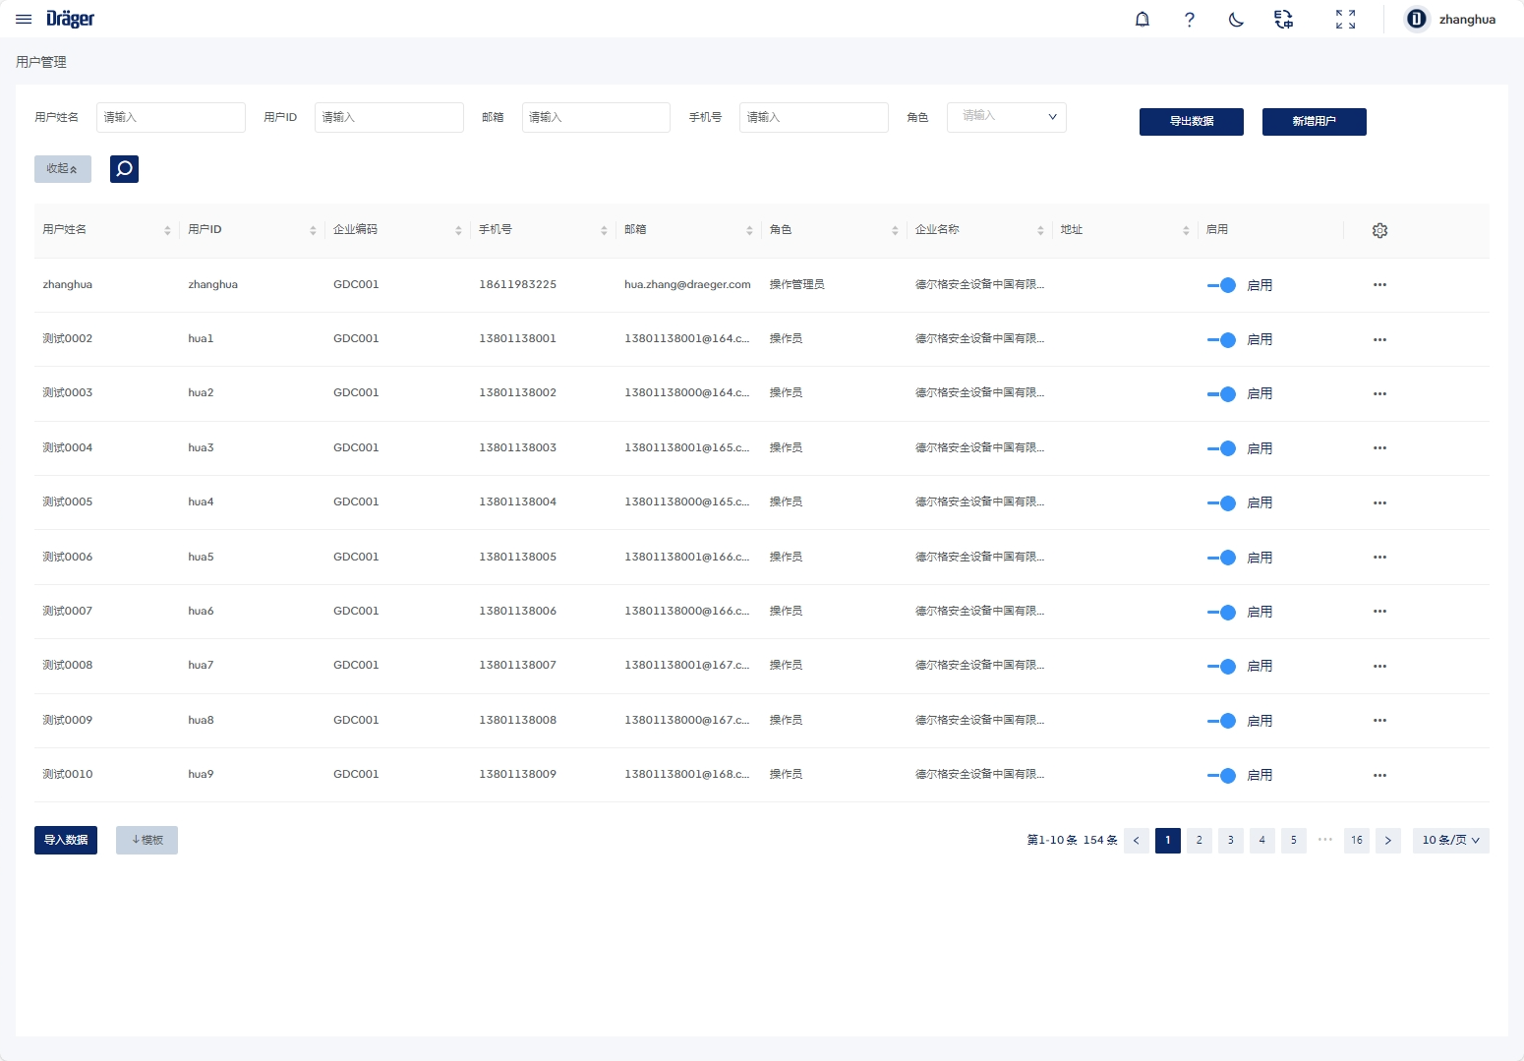Viewport: 1524px width, 1061px height.
Task: Click the search magnifier button
Action: tap(124, 169)
